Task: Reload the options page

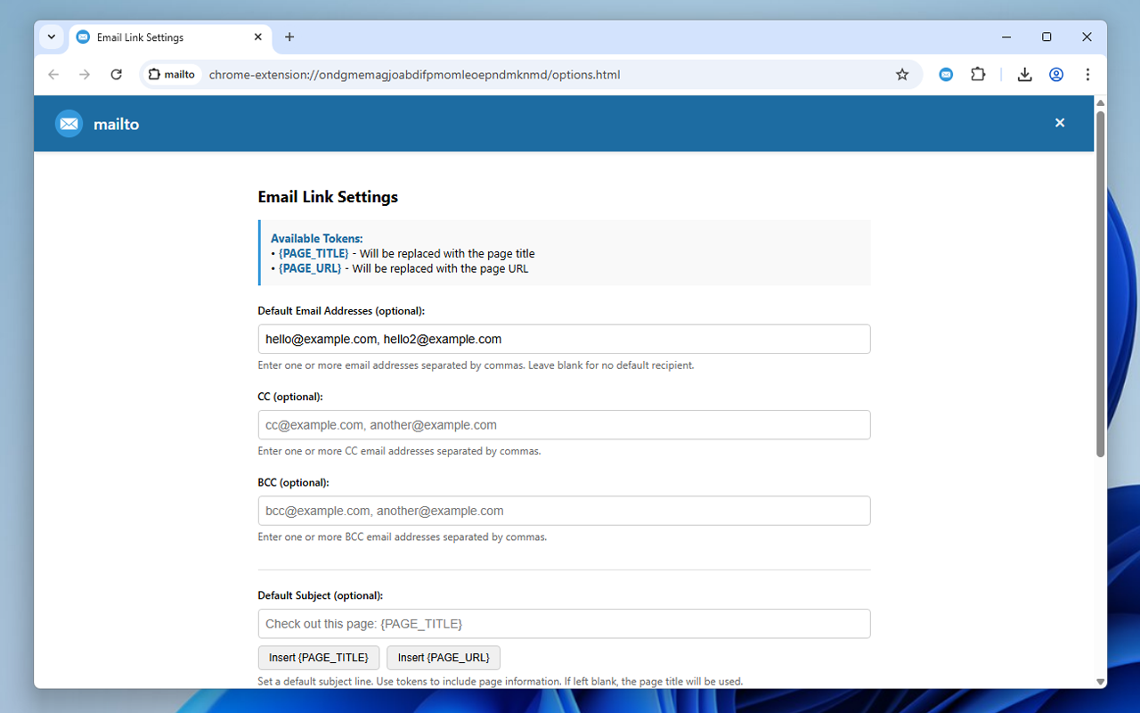Action: [x=116, y=75]
